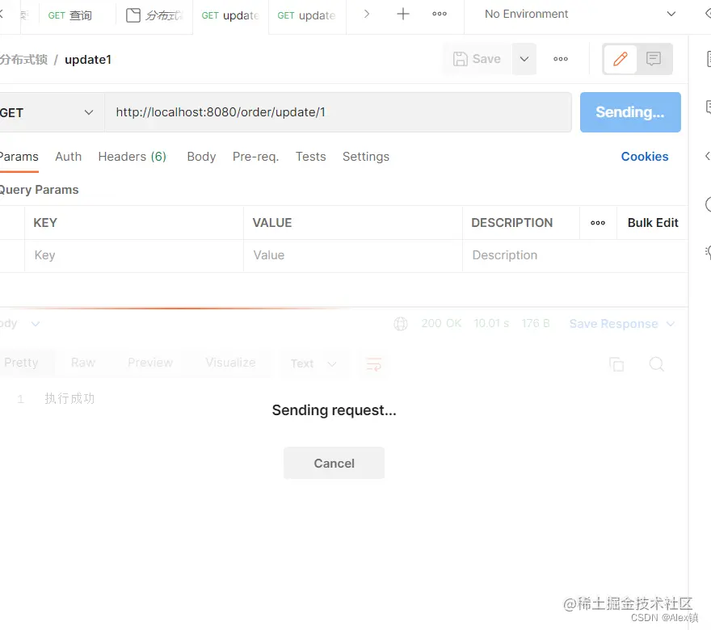The image size is (711, 630).
Task: Expand the Save options arrow
Action: [x=524, y=59]
